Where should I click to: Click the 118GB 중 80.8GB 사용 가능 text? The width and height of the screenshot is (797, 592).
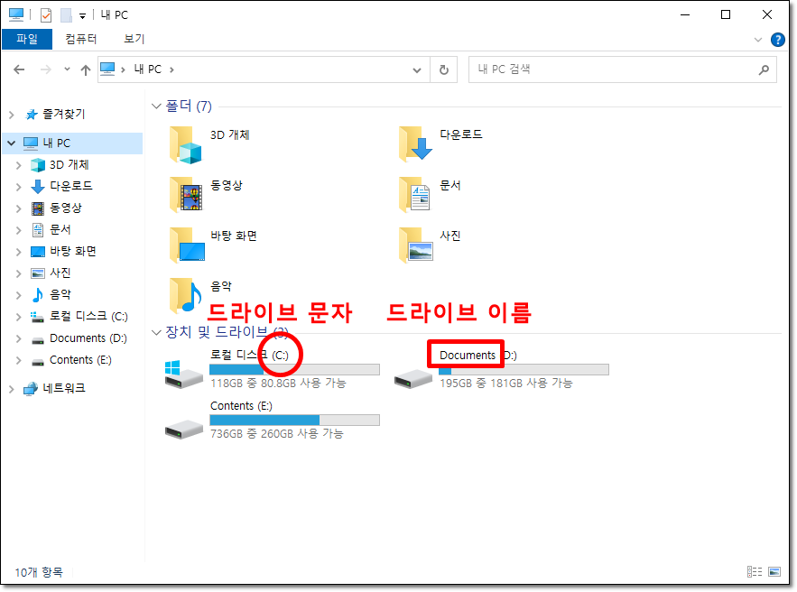(x=278, y=384)
